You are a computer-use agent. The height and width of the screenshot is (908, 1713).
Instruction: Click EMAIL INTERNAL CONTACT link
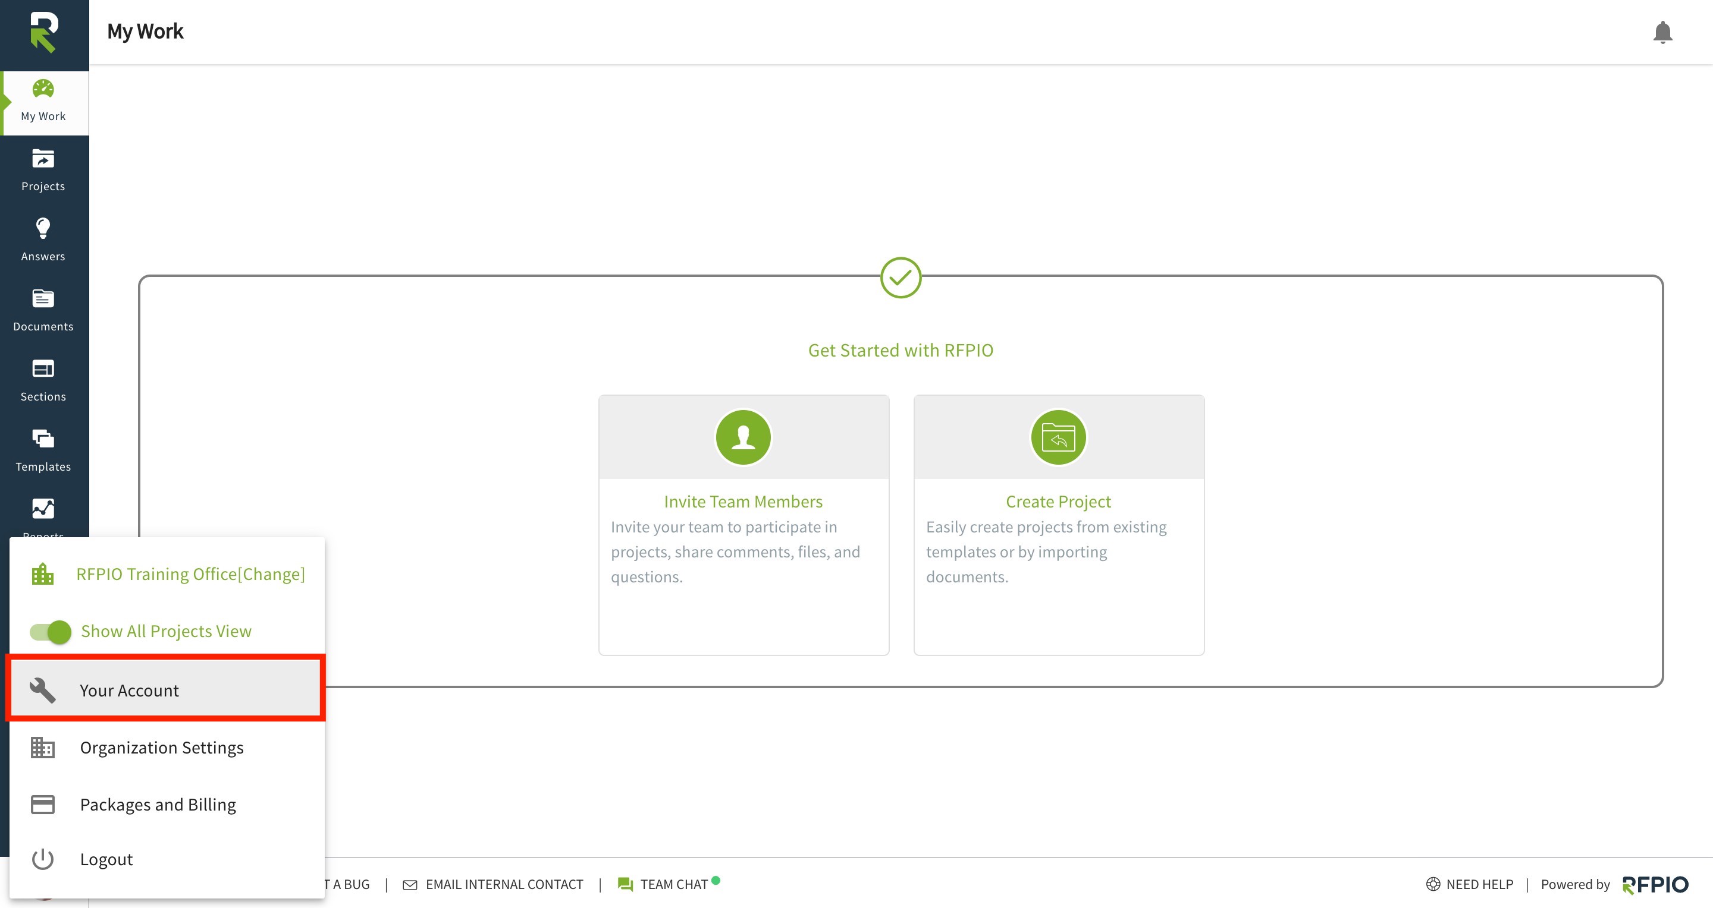click(x=504, y=885)
